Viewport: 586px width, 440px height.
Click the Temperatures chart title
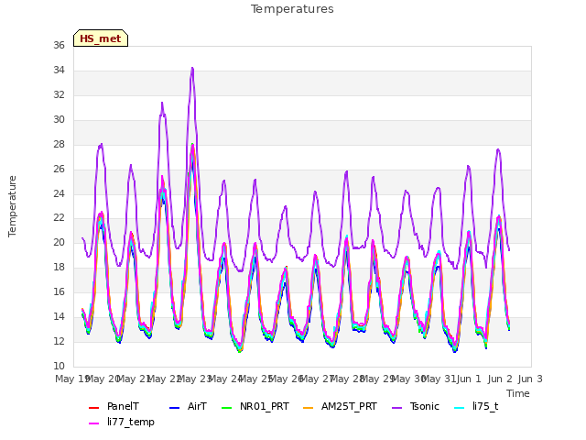click(292, 9)
